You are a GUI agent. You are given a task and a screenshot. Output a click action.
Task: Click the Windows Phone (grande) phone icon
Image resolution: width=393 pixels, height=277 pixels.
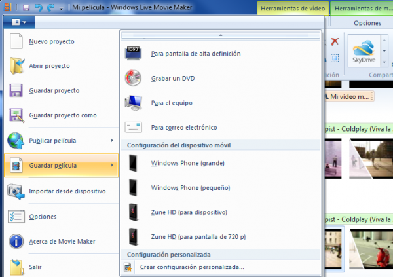tap(133, 163)
